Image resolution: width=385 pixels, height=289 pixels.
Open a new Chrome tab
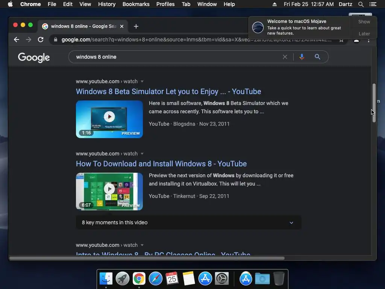click(136, 26)
